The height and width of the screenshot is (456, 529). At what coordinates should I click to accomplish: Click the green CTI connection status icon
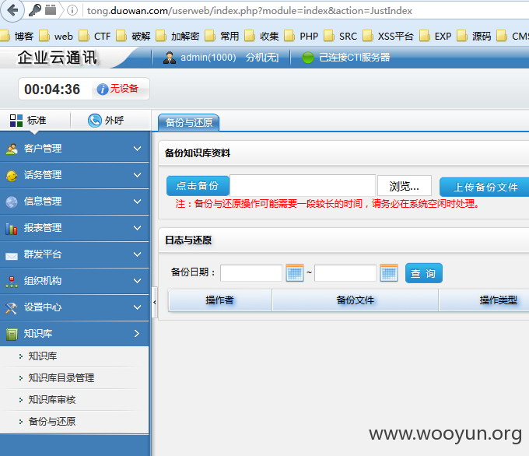pyautogui.click(x=308, y=58)
